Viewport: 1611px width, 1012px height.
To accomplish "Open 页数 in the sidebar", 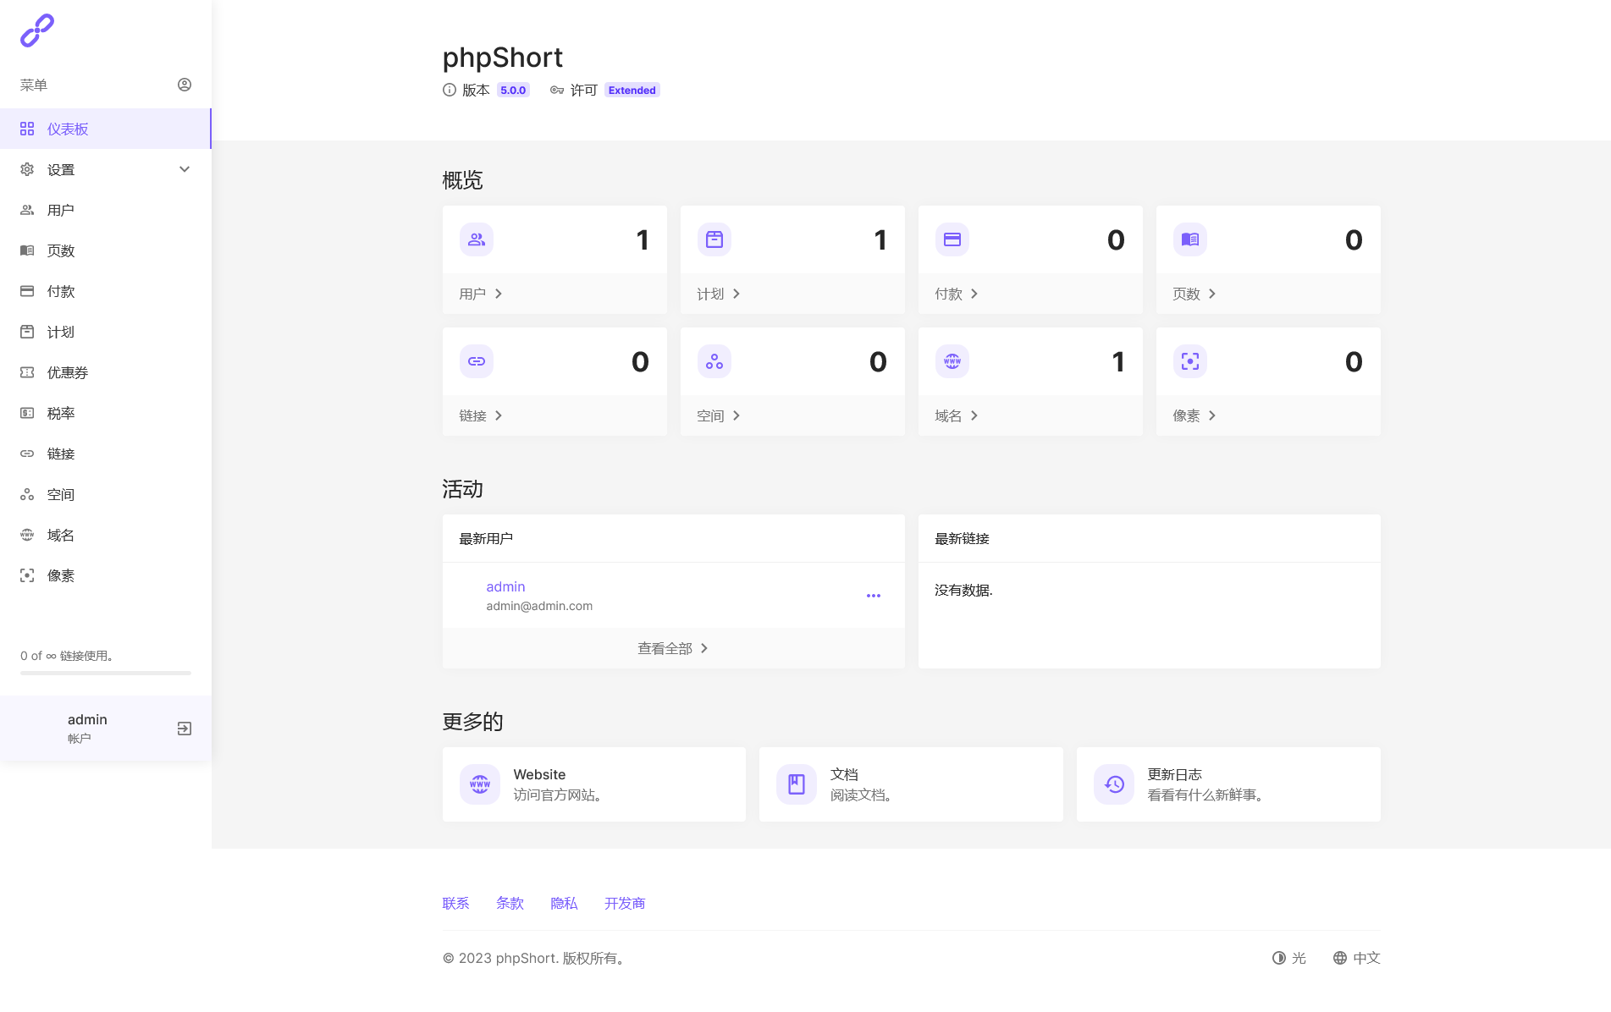I will pyautogui.click(x=105, y=250).
